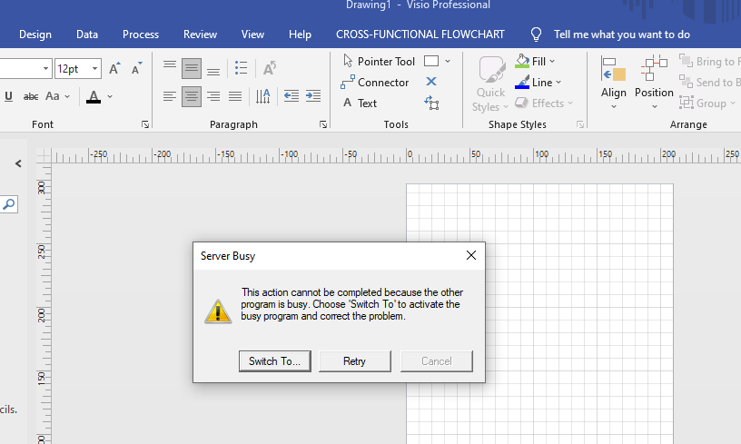
Task: Toggle strikethrough text formatting
Action: [x=31, y=96]
